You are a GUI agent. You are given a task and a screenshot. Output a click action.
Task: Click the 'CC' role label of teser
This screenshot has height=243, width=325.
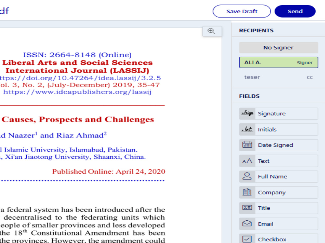pyautogui.click(x=310, y=77)
